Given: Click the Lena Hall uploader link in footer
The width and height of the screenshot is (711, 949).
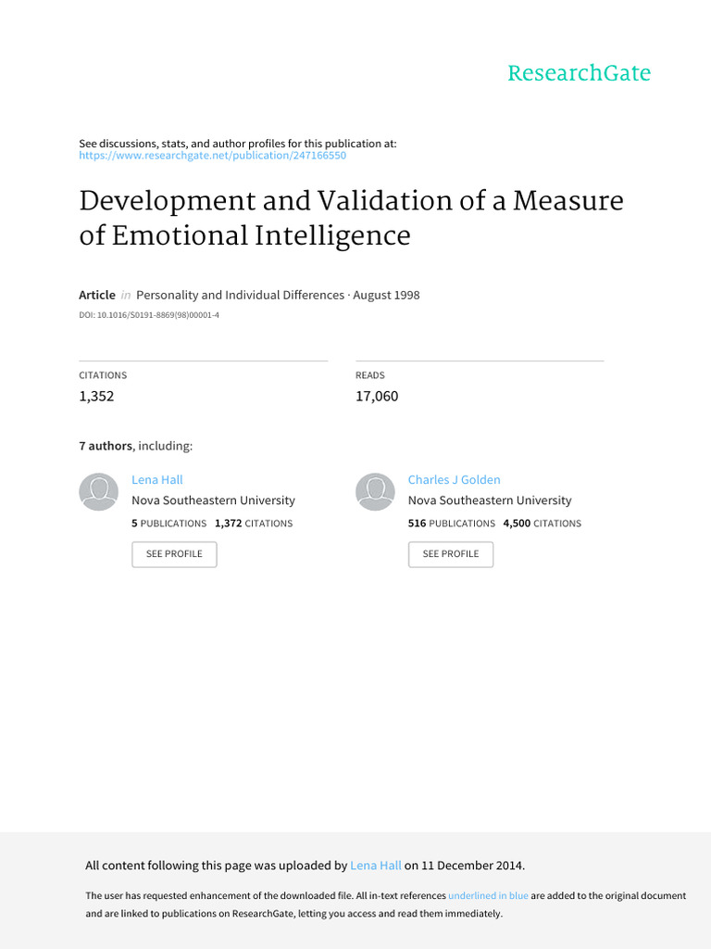Looking at the screenshot, I should [x=376, y=866].
